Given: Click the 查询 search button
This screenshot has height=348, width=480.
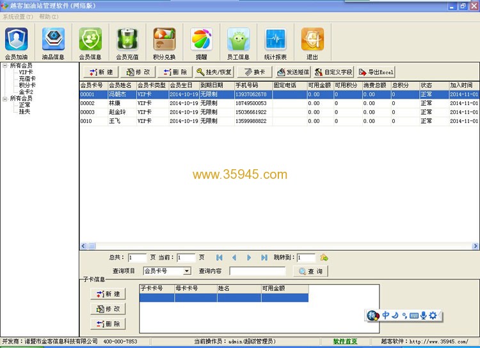Looking at the screenshot, I should coord(310,271).
